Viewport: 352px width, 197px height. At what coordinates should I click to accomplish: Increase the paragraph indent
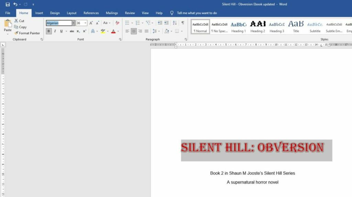point(166,23)
